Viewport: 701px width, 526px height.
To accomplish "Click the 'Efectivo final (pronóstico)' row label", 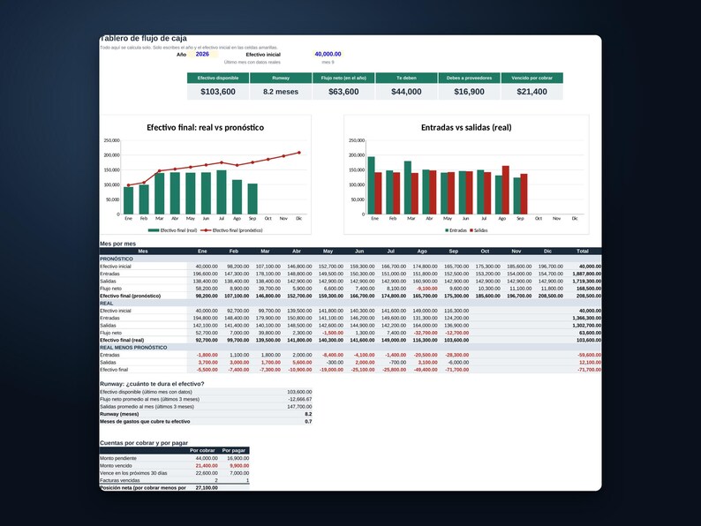I will 130,296.
